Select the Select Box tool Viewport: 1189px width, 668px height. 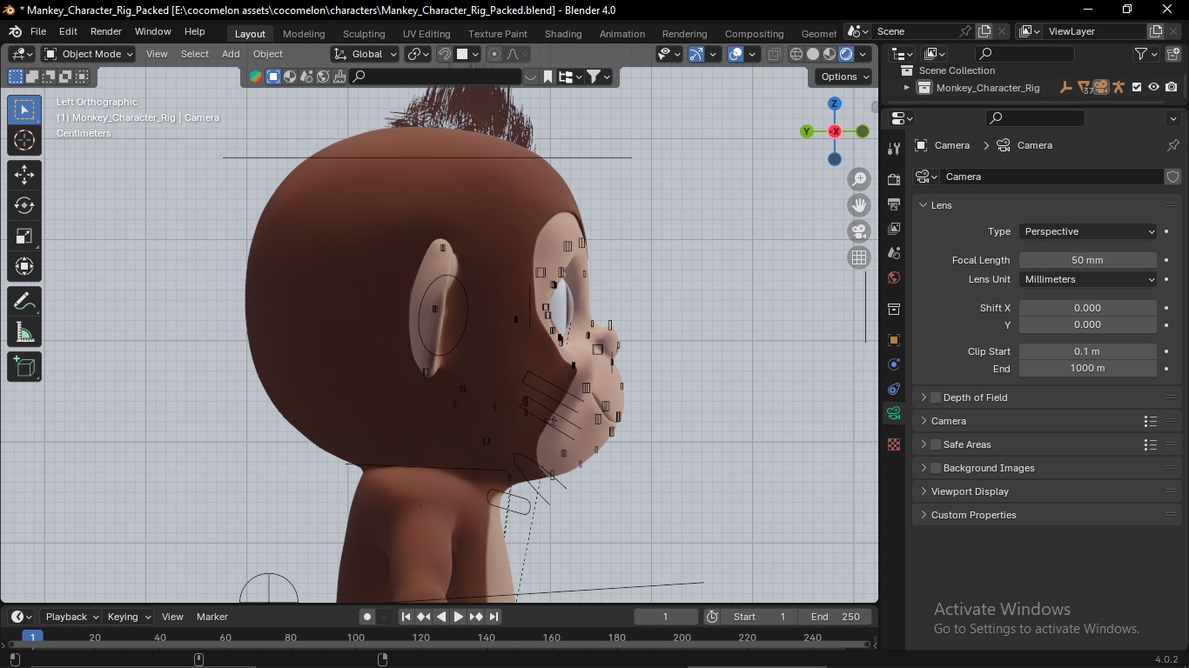point(24,110)
